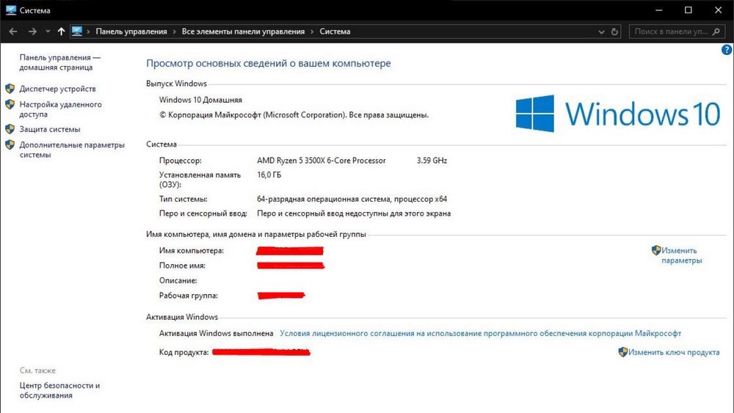
Task: Click the Windows 10 logo
Action: [618, 114]
